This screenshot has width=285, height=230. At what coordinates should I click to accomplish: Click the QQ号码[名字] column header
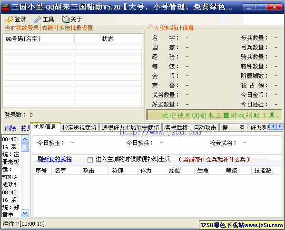39,38
